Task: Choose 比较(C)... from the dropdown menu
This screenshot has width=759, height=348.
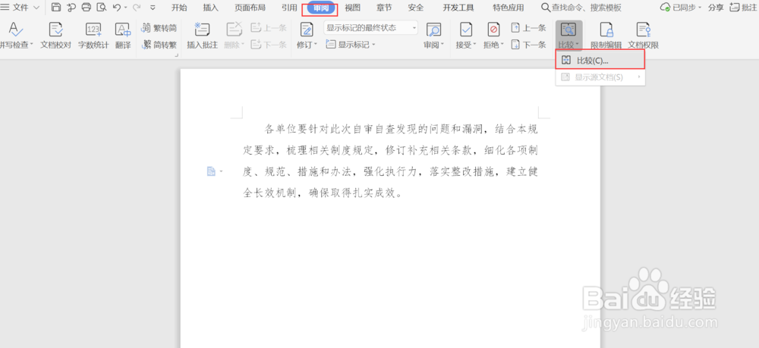Action: (600, 61)
